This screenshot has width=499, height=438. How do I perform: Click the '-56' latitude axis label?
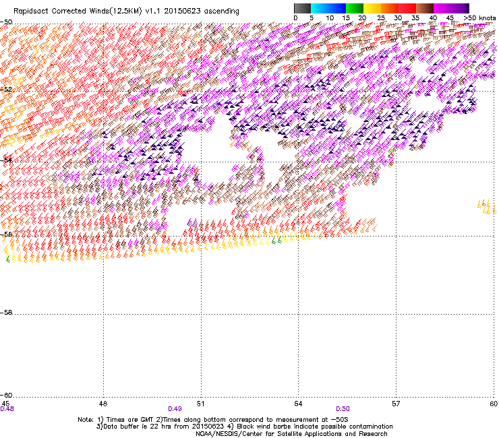pyautogui.click(x=6, y=234)
